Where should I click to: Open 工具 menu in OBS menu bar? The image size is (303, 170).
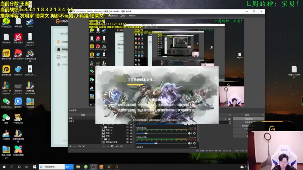tap(123, 15)
